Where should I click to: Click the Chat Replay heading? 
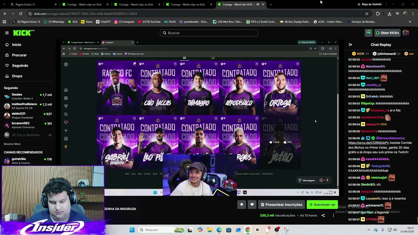pyautogui.click(x=381, y=45)
